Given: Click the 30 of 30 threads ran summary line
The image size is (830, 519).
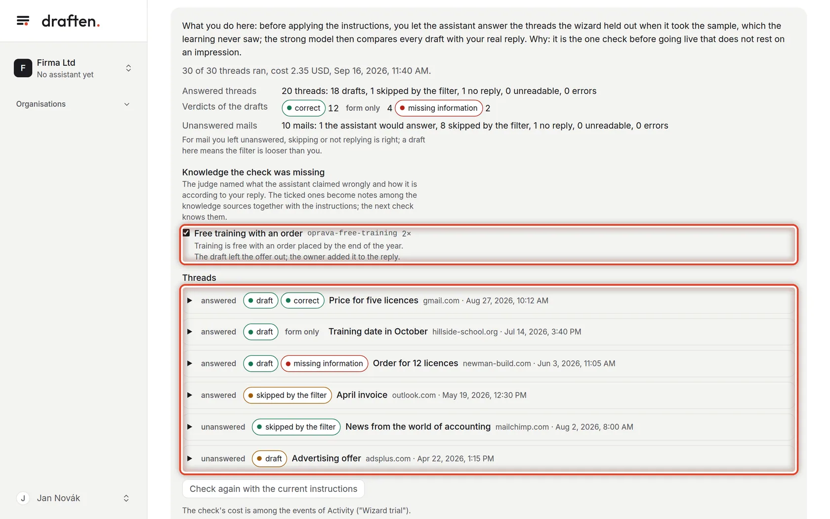Looking at the screenshot, I should click(x=306, y=71).
